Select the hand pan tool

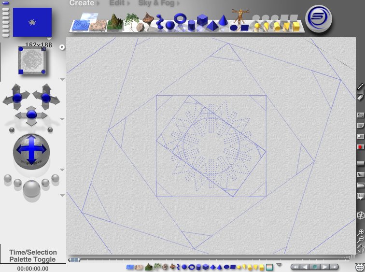coord(361,248)
